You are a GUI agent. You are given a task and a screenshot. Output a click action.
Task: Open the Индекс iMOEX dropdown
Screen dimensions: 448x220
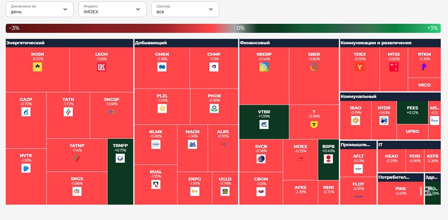click(x=112, y=9)
